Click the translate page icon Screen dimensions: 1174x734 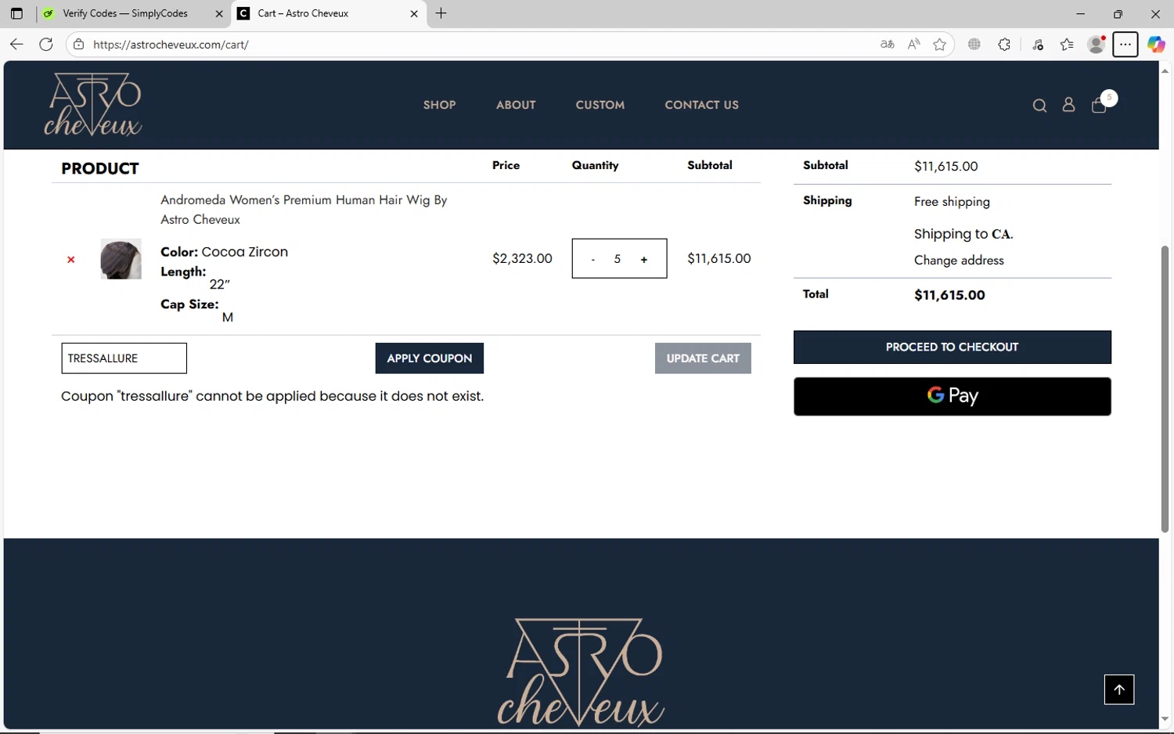[x=888, y=45]
